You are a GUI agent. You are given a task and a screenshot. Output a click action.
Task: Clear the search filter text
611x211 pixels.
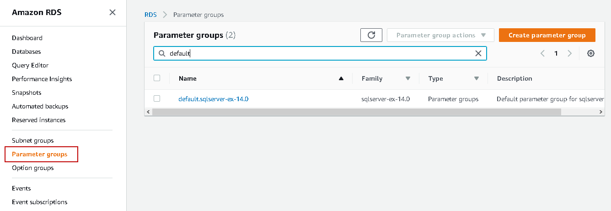478,53
